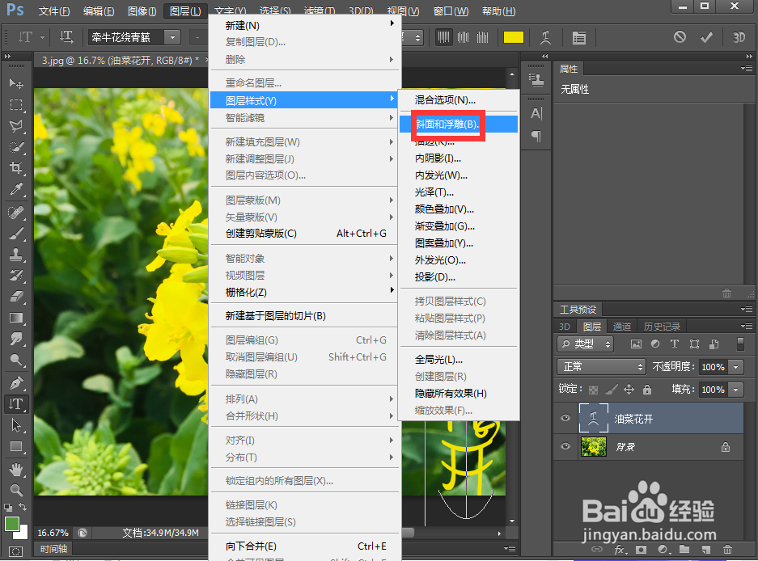
Task: Toggle visibility of the 背景 layer
Action: point(565,447)
